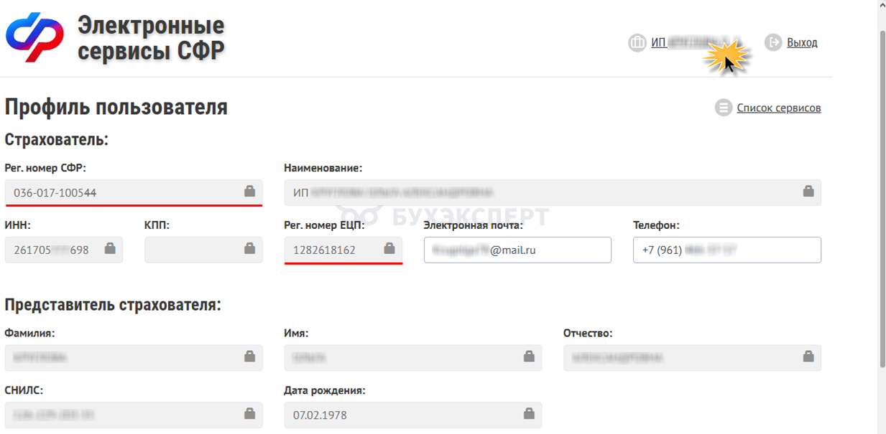
Task: Click the Рег. номер СФР field 036-017-100544
Action: (134, 193)
